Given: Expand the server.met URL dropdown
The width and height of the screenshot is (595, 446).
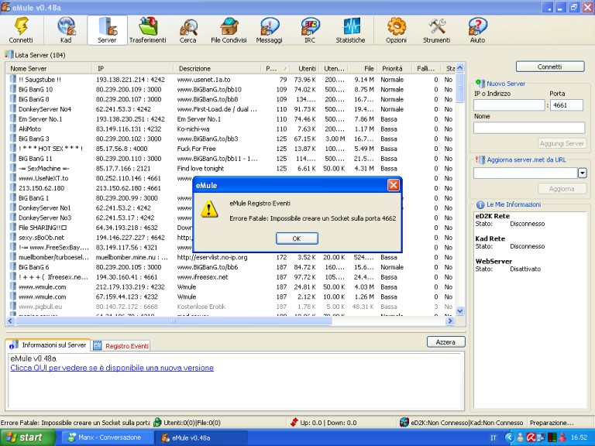Looking at the screenshot, I should [x=582, y=173].
